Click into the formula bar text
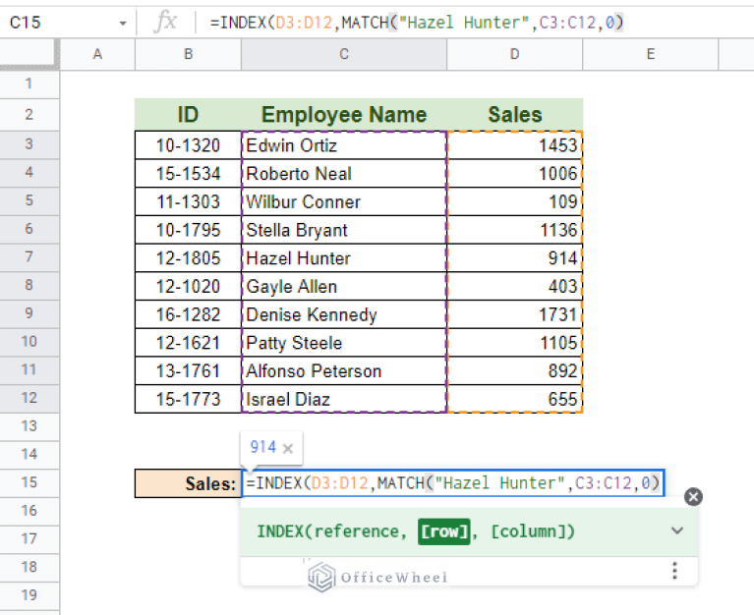This screenshot has width=754, height=615. click(x=417, y=22)
